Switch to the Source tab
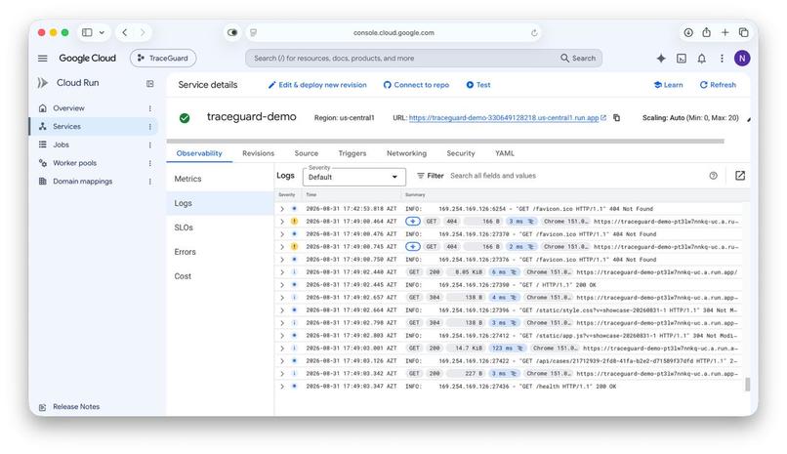Viewport: 787px width, 454px height. (x=307, y=153)
